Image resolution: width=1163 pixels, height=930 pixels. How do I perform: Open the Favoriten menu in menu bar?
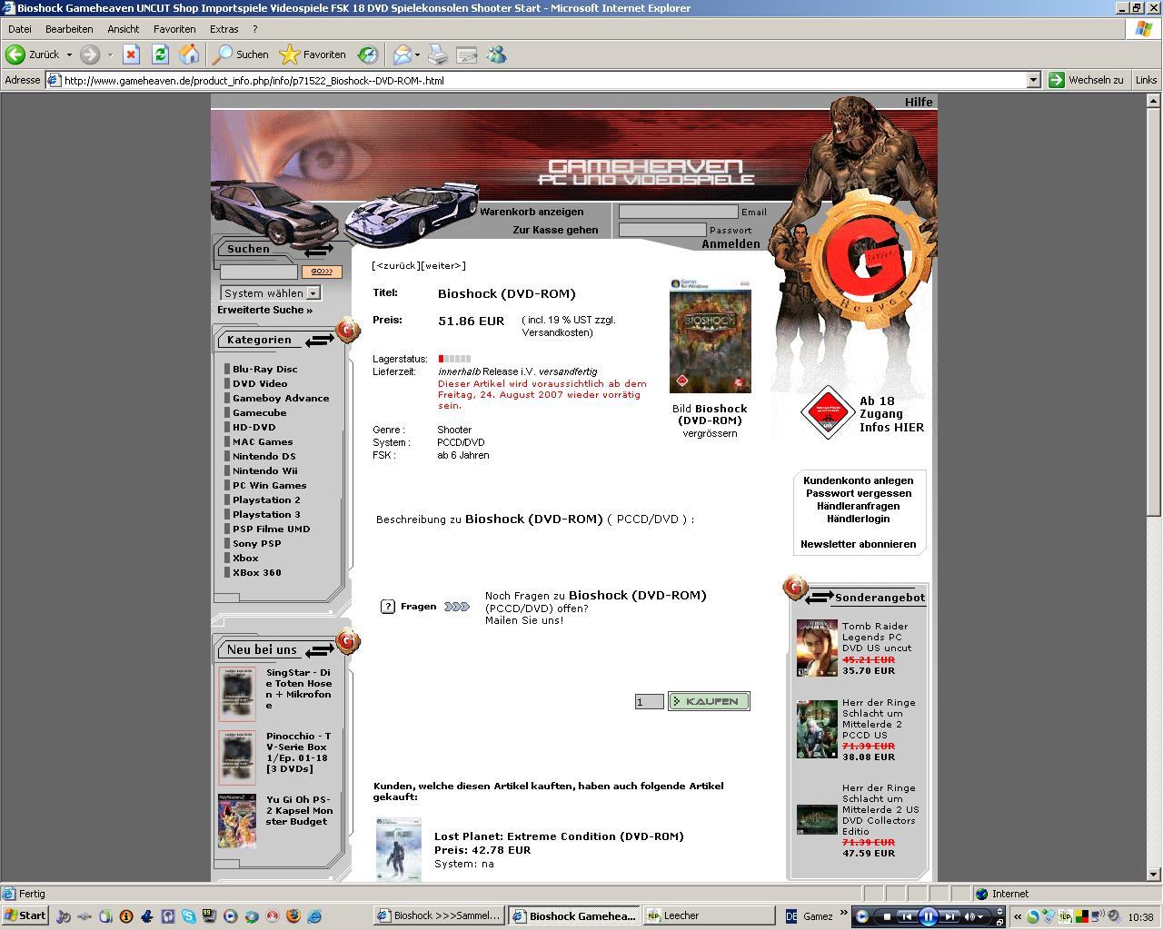pos(174,29)
